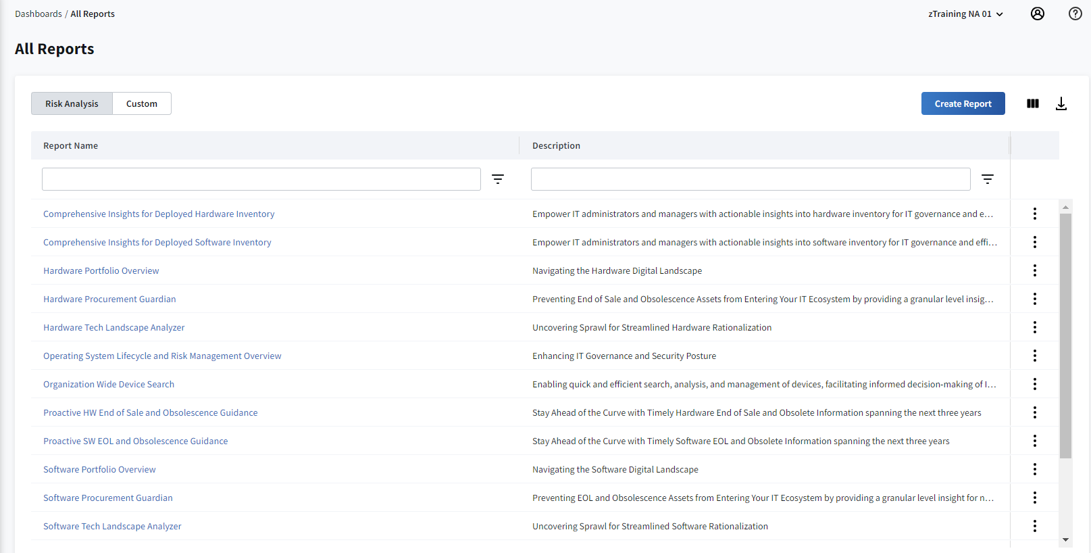Open actions menu for Hardware Procurement Guardian
The height and width of the screenshot is (553, 1091).
(x=1035, y=299)
